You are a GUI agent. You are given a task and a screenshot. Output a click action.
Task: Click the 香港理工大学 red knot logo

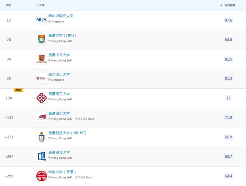point(41,98)
